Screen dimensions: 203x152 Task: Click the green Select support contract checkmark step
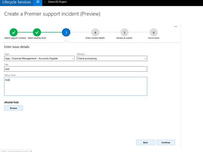(14, 33)
